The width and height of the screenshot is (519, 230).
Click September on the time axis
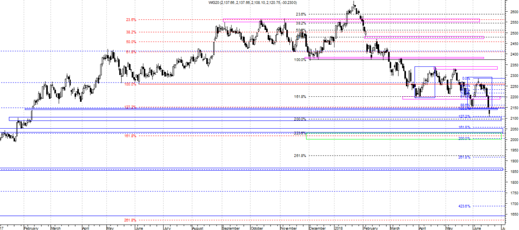pyautogui.click(x=230, y=227)
